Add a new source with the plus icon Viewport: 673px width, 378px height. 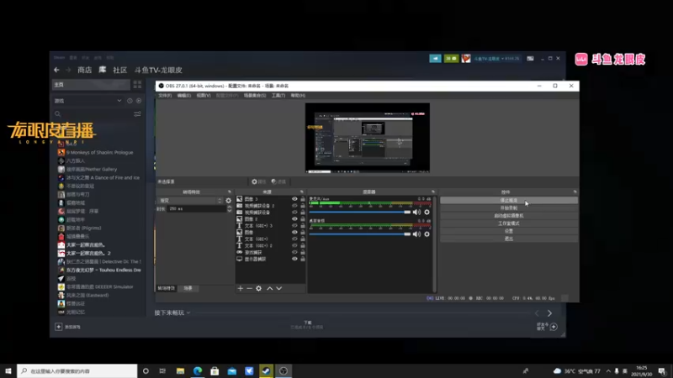coord(241,288)
